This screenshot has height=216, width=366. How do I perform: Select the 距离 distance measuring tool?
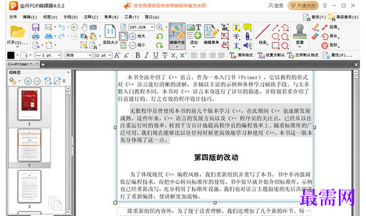pos(331,27)
